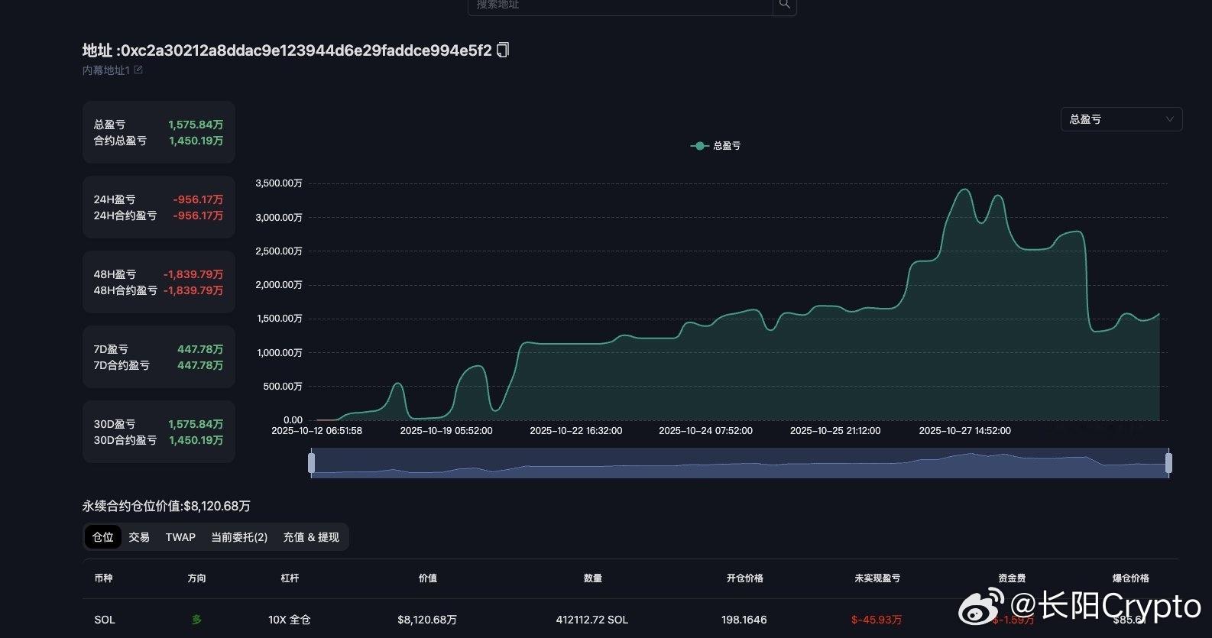
Task: Select the 7D盈亏 summary card
Action: pos(159,357)
